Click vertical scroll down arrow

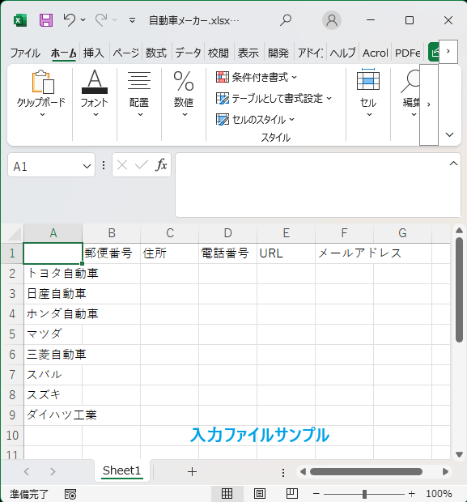[x=460, y=454]
